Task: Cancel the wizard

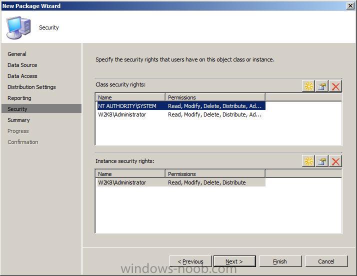Action: click(326, 261)
